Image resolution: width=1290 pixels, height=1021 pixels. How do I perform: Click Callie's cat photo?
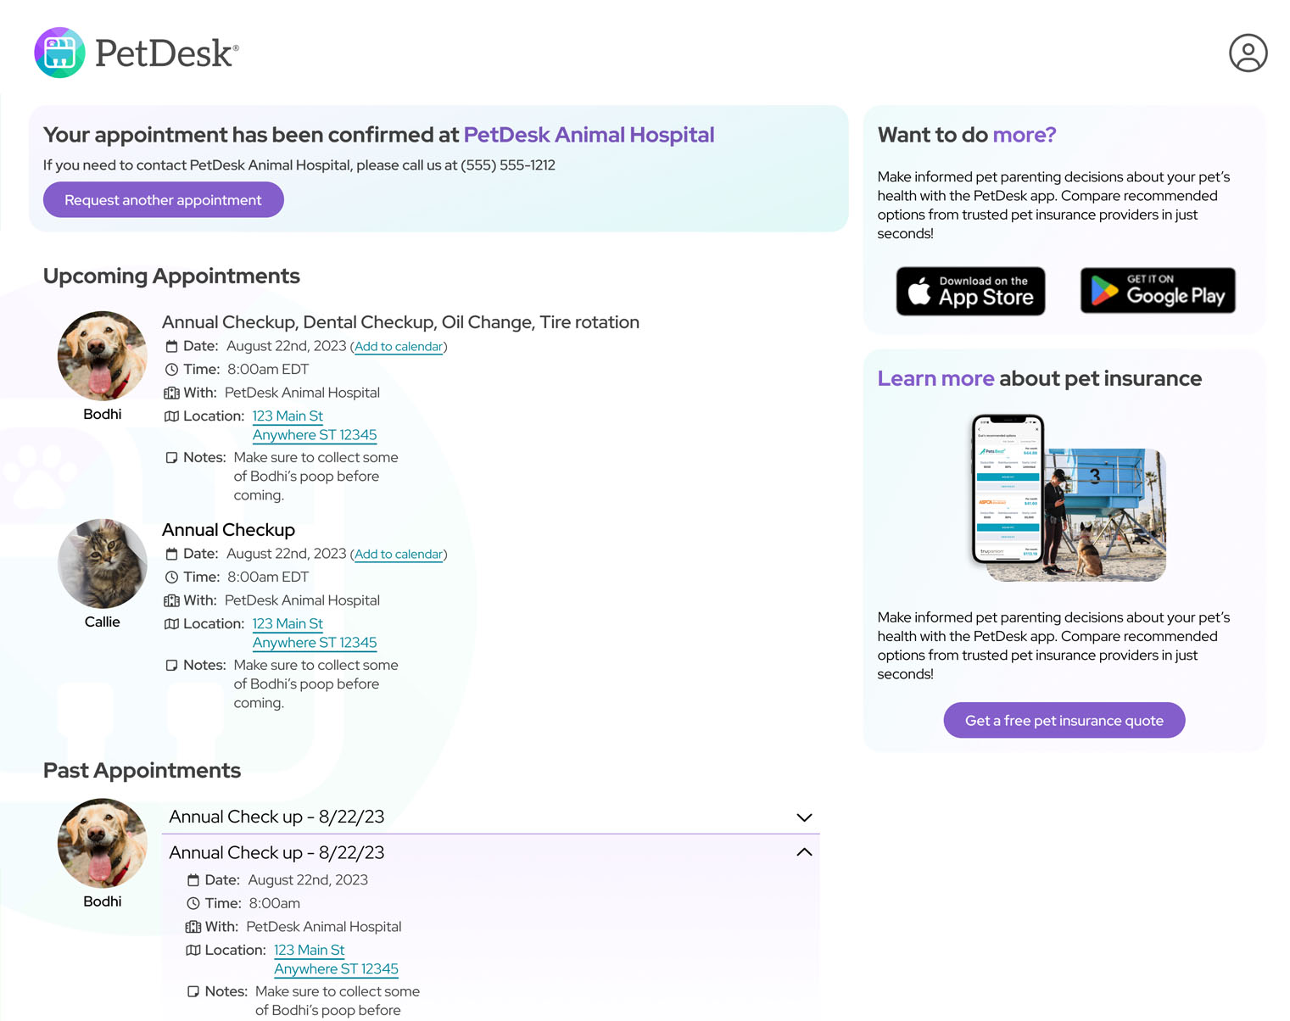pyautogui.click(x=103, y=564)
